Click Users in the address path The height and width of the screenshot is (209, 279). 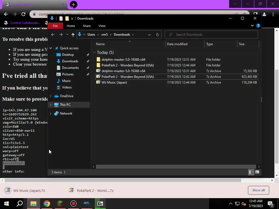(91, 35)
